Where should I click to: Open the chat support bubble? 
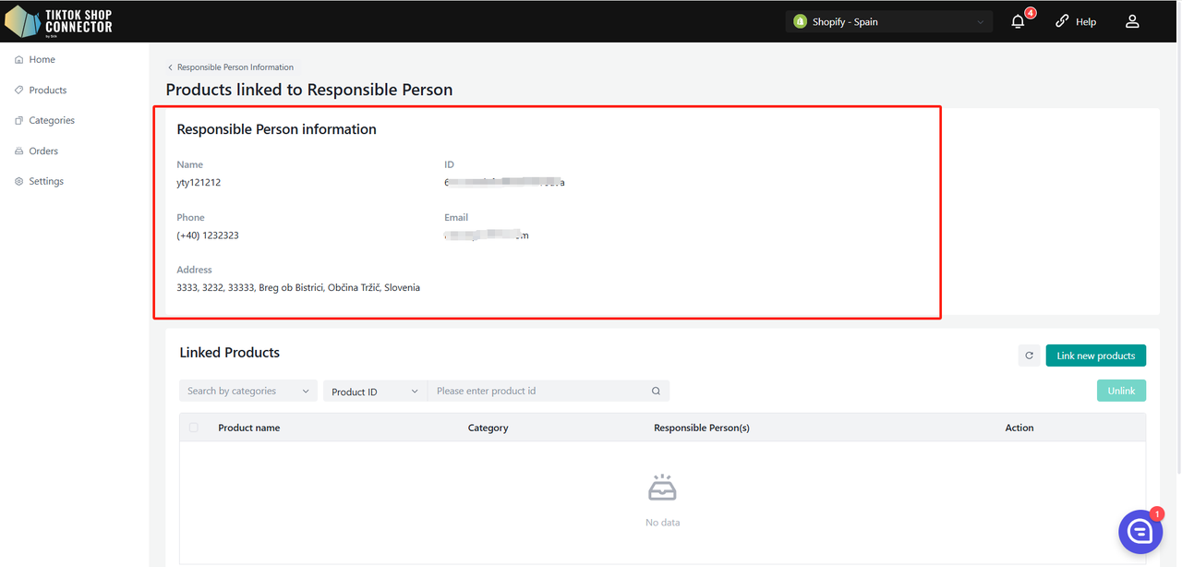[1140, 531]
